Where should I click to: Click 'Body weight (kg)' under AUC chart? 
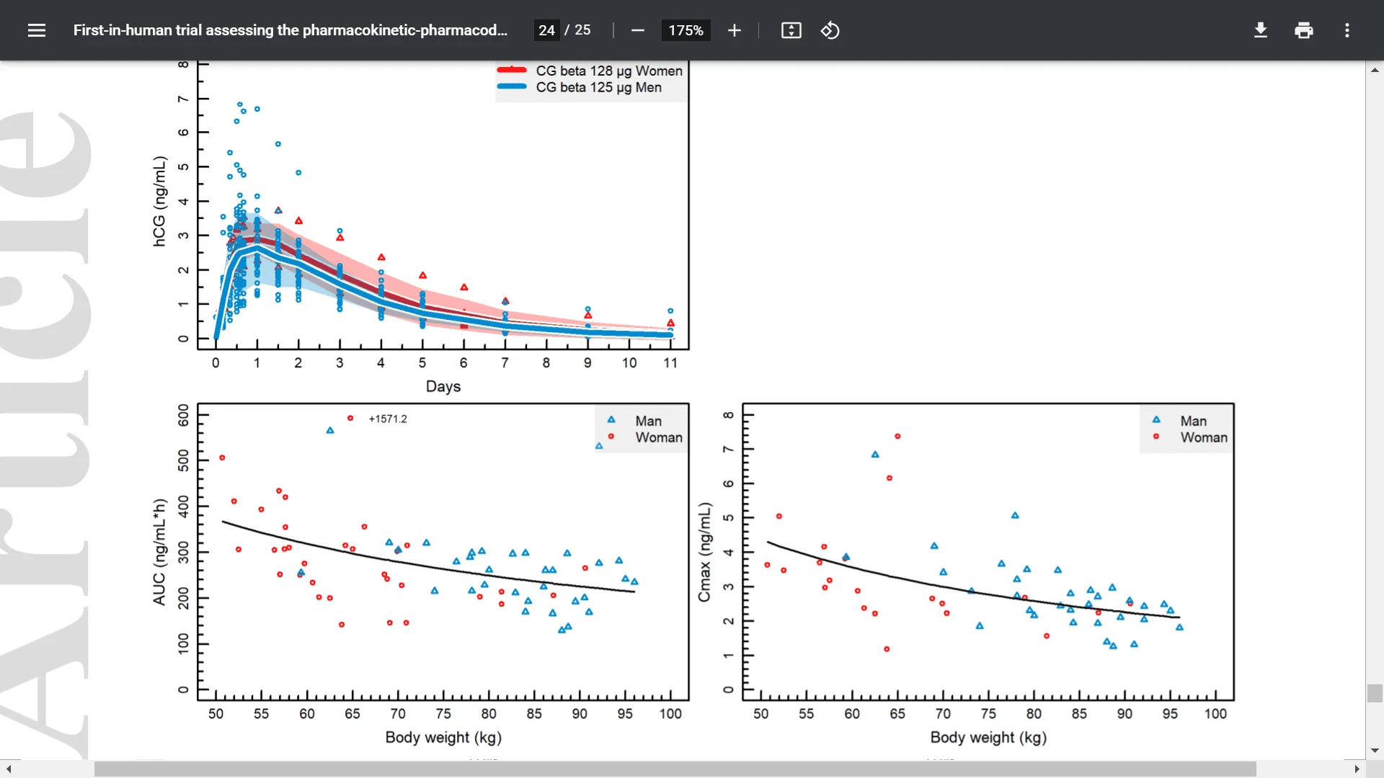coord(443,737)
